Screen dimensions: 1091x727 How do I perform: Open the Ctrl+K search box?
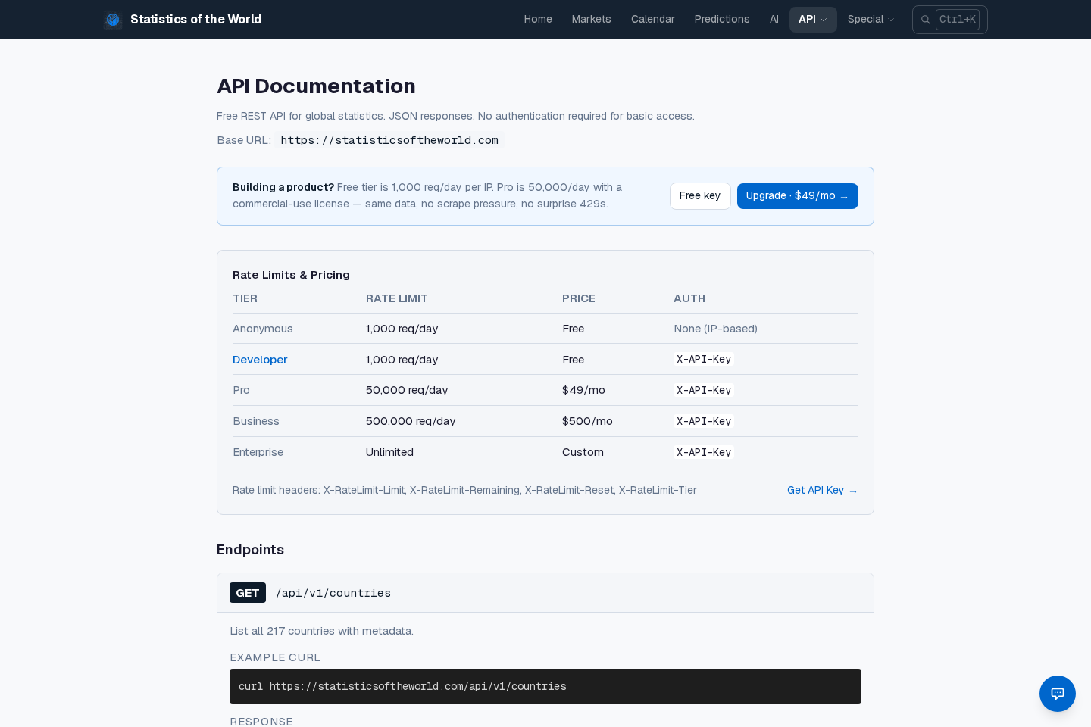(x=950, y=20)
